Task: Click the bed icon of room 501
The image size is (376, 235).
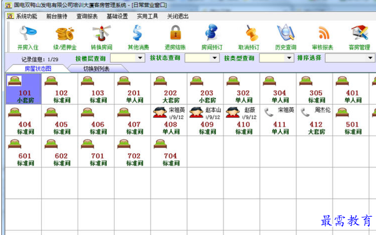Action: [342, 112]
